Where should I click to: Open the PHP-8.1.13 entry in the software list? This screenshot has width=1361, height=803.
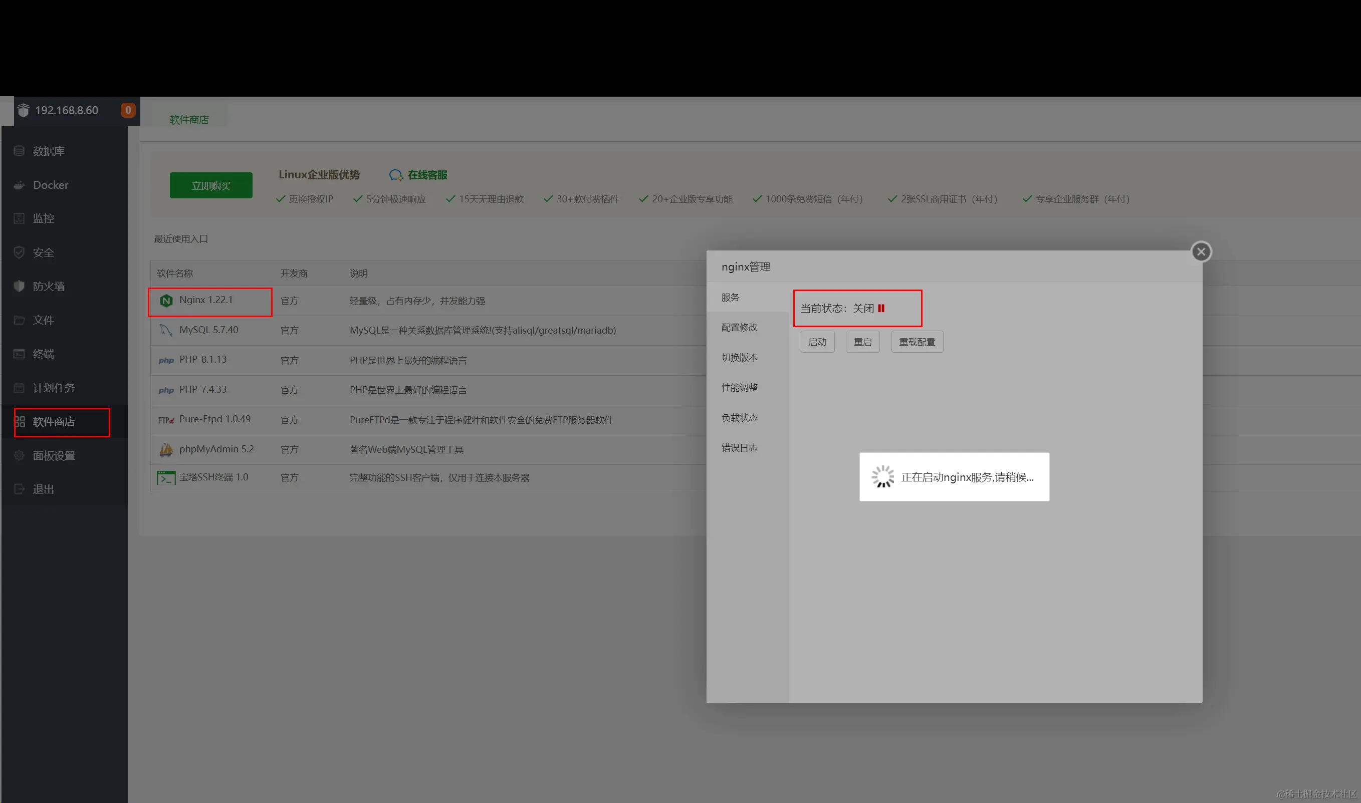pyautogui.click(x=203, y=360)
